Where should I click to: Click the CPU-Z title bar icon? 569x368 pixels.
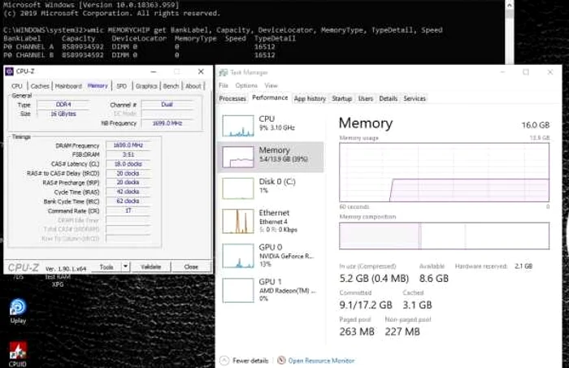pos(10,71)
